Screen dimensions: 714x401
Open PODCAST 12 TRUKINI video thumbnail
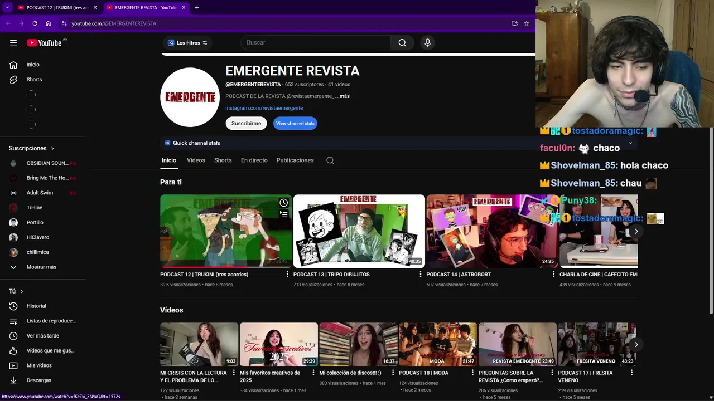click(226, 231)
